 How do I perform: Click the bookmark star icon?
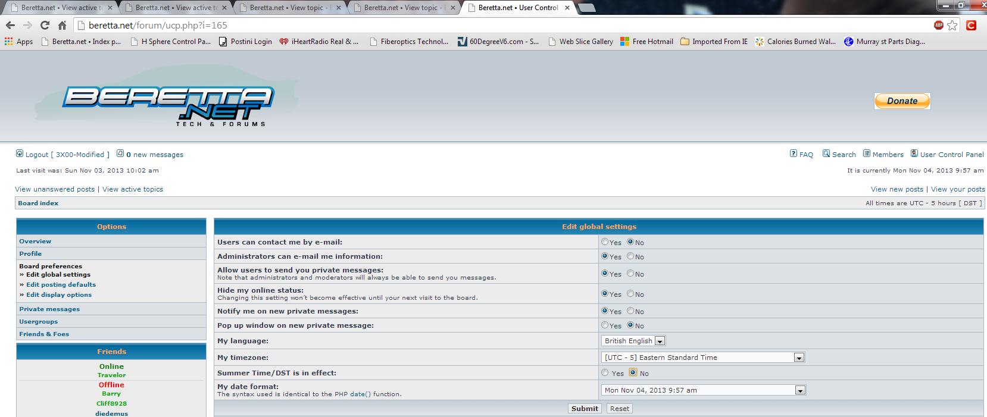(952, 25)
